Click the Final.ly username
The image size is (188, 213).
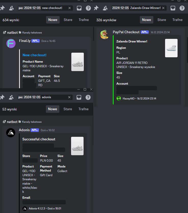point(25,41)
